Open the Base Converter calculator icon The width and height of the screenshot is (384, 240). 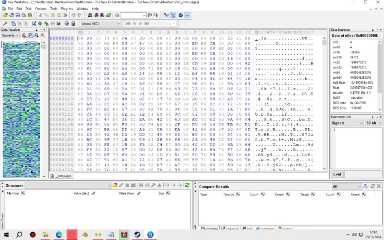coord(73,23)
